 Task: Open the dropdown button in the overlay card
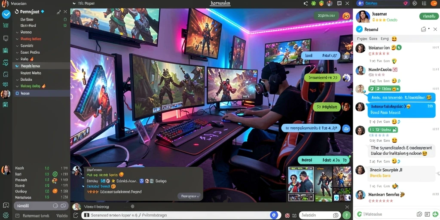[x=189, y=196]
